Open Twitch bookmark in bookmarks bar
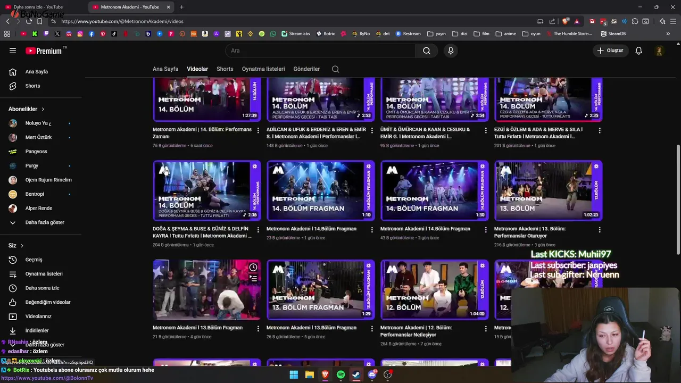Viewport: 681px width, 383px height. pyautogui.click(x=46, y=34)
